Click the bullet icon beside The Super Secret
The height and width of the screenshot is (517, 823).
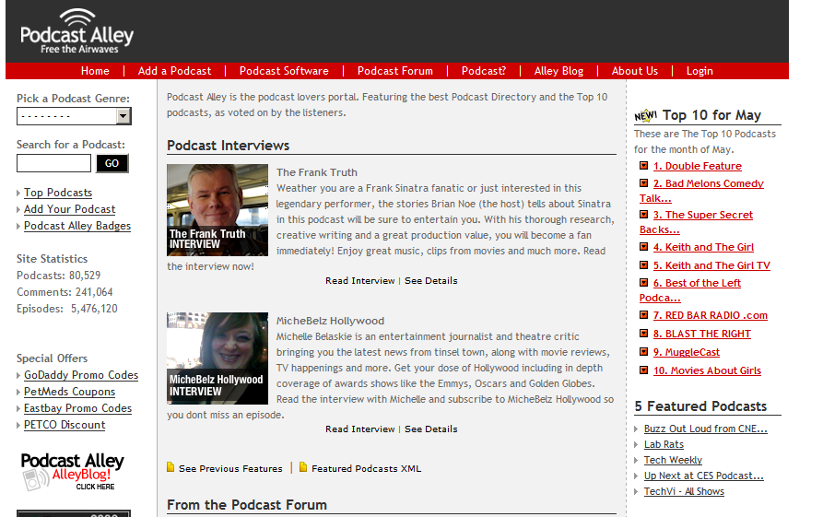pyautogui.click(x=643, y=215)
